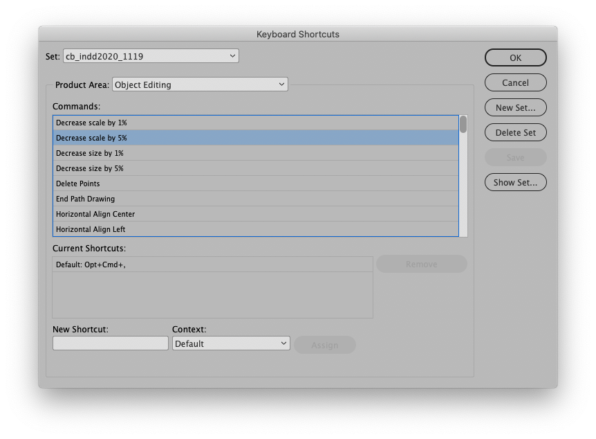Click into the New Shortcut field
This screenshot has height=439, width=596.
pos(110,343)
